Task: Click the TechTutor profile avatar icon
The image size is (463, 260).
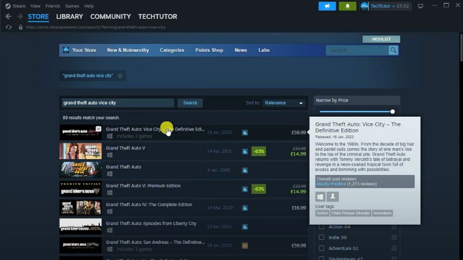Action: [x=365, y=6]
